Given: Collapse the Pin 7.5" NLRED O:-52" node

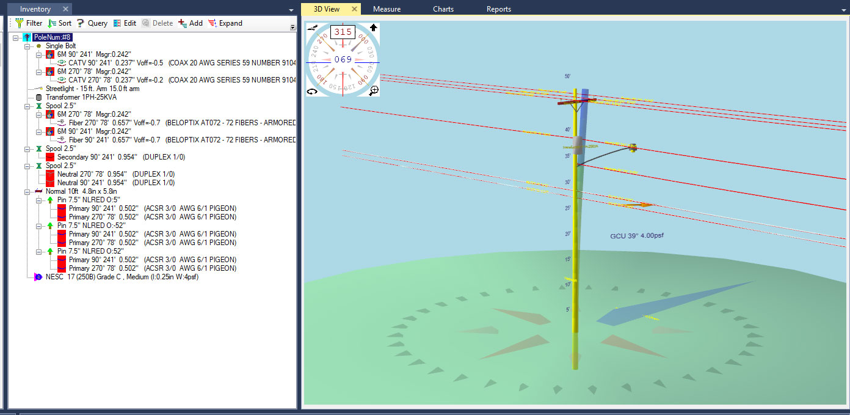Looking at the screenshot, I should [x=39, y=226].
